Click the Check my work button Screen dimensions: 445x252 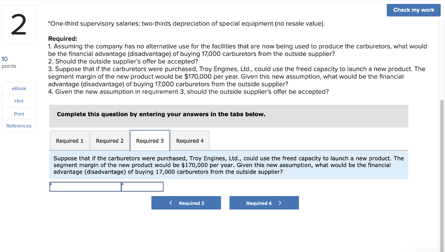coord(413,10)
